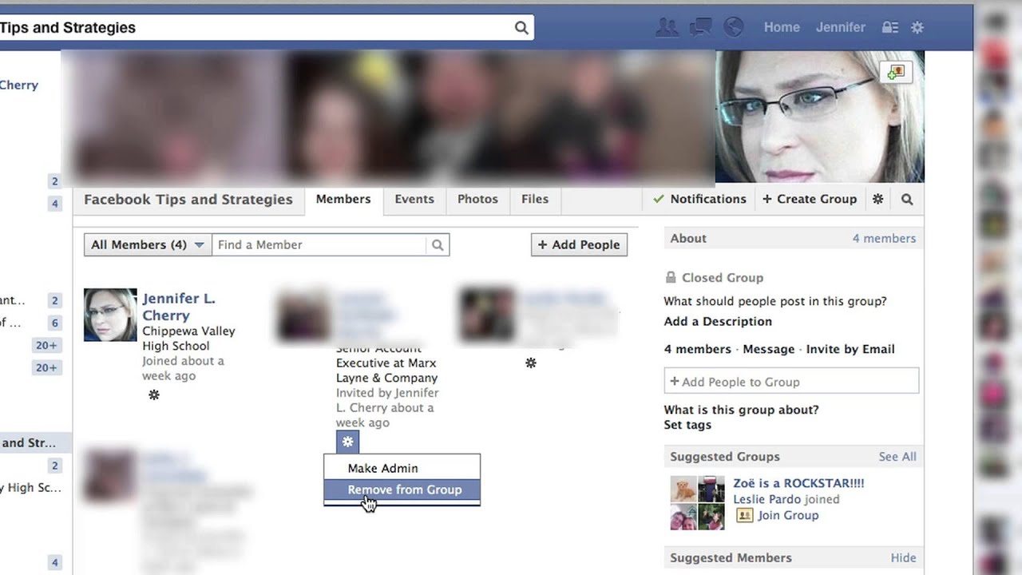The height and width of the screenshot is (575, 1022).
Task: Open the Files tab
Action: pos(535,200)
